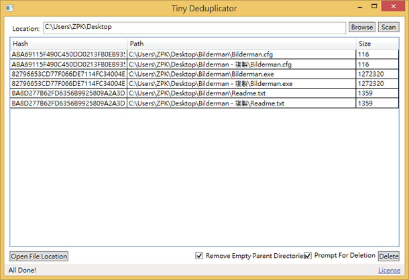Click the Open File Location button
Image resolution: width=409 pixels, height=280 pixels.
point(39,256)
